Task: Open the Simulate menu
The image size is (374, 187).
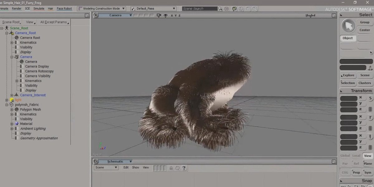Action: pyautogui.click(x=39, y=8)
